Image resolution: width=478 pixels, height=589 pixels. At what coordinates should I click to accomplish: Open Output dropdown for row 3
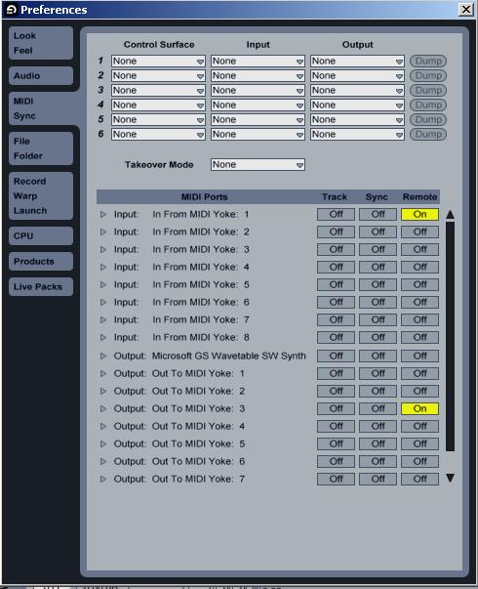point(357,91)
